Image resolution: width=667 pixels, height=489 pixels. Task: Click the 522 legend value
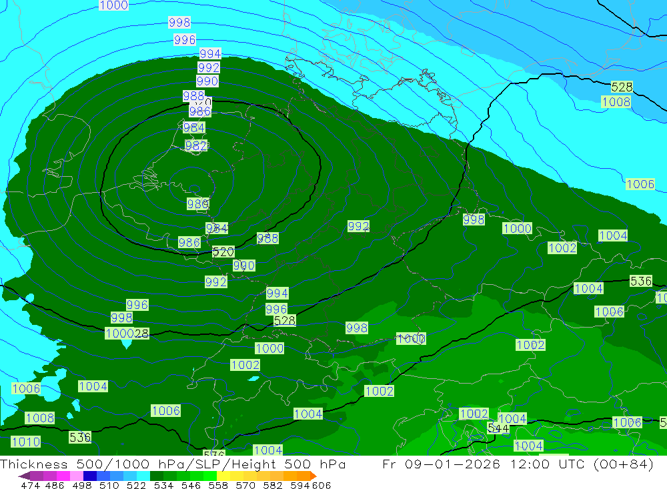pos(136,485)
